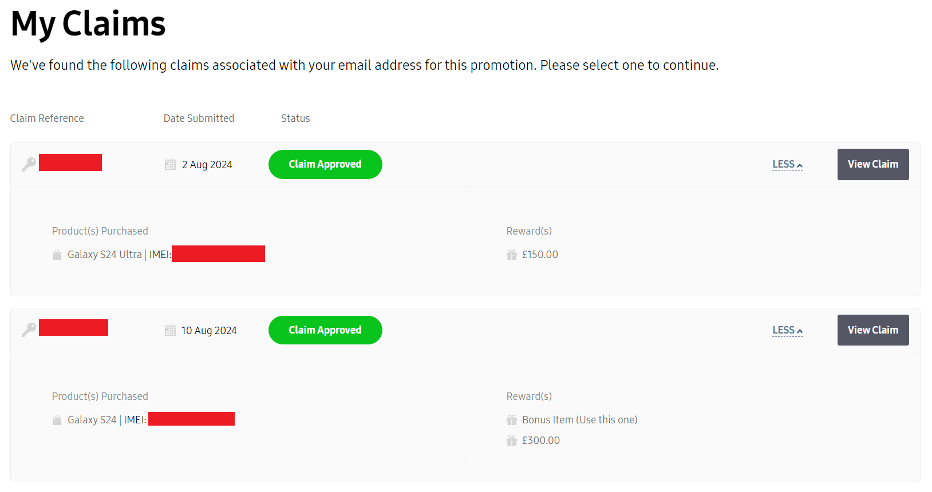Click the key icon on the 10 Aug 2024 claim
The width and height of the screenshot is (932, 492).
click(29, 330)
